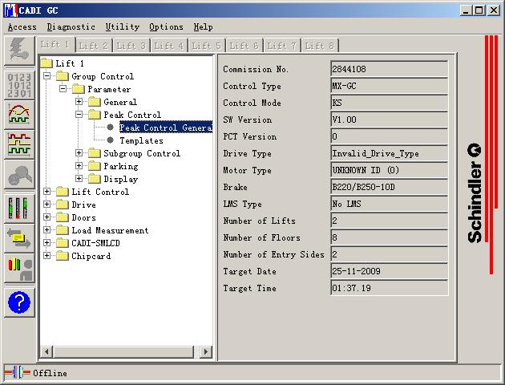The width and height of the screenshot is (505, 385).
Task: Open the digital signal waveform icon
Action: [x=19, y=144]
